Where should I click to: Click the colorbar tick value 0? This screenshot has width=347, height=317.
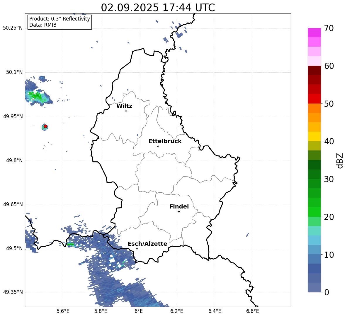(x=327, y=292)
